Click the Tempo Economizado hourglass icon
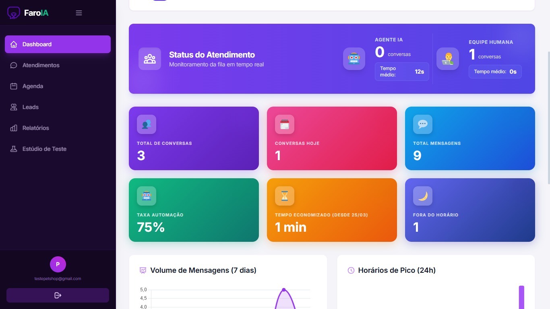 coord(285,196)
